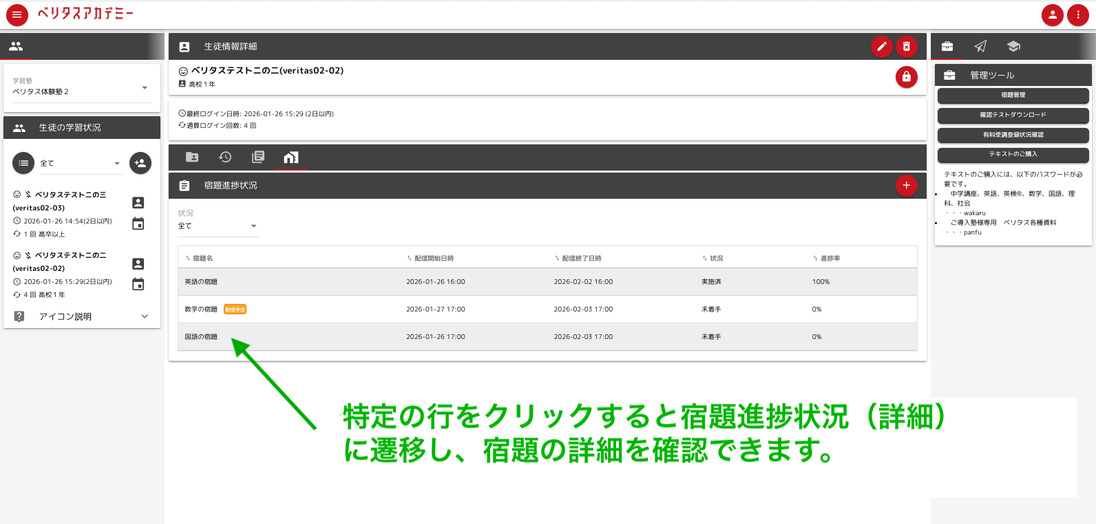Image resolution: width=1096 pixels, height=524 pixels.
Task: Click the delete trash icon for student
Action: (907, 47)
